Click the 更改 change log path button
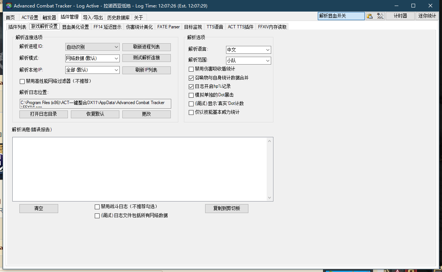The height and width of the screenshot is (272, 442). pyautogui.click(x=146, y=114)
